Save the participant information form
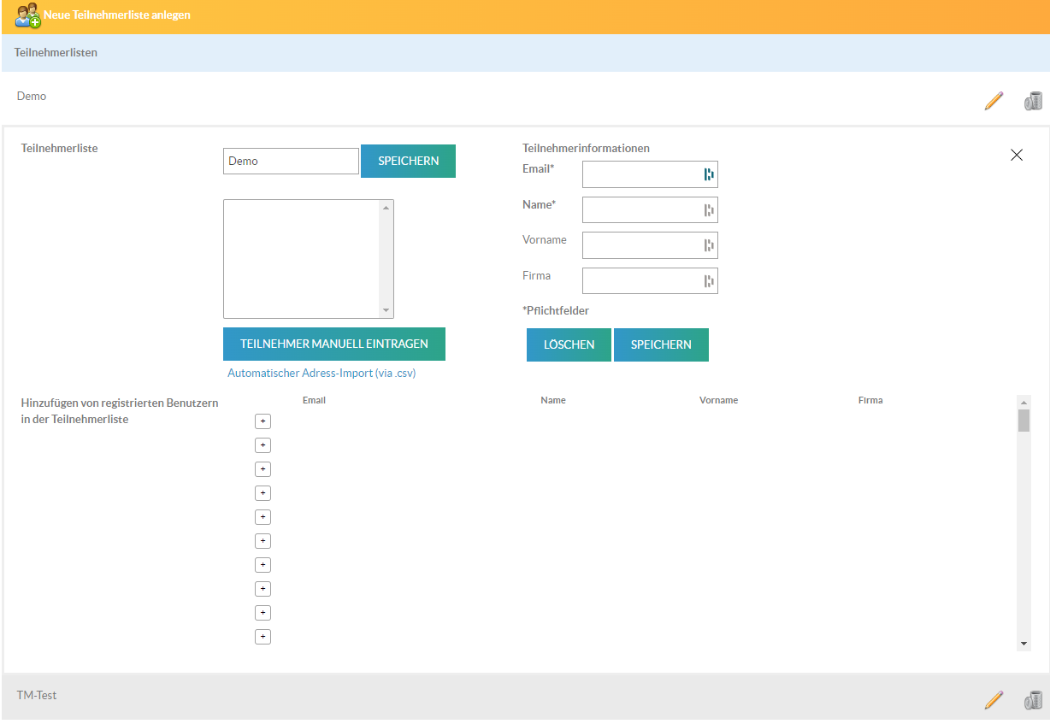Viewport: 1050px width, 724px height. tap(661, 344)
